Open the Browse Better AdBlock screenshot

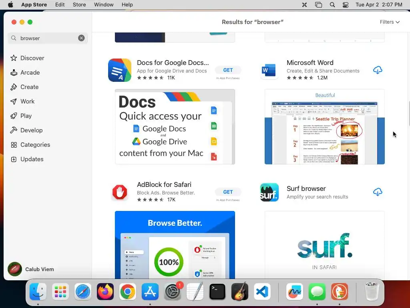point(175,245)
